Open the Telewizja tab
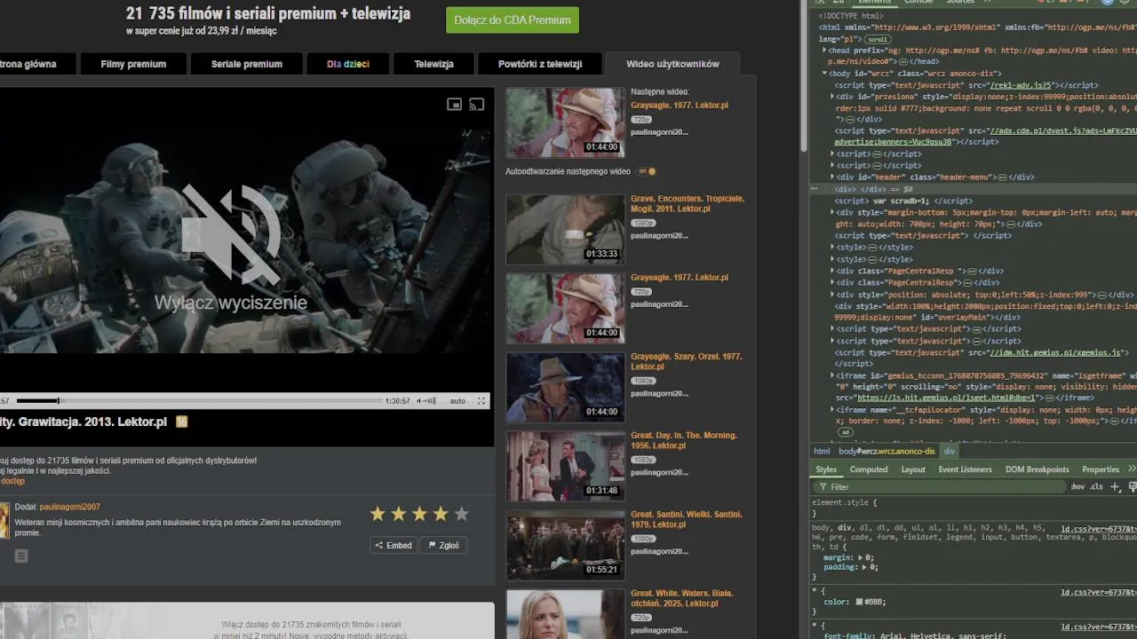Screen dimensions: 1137x639 tap(433, 64)
